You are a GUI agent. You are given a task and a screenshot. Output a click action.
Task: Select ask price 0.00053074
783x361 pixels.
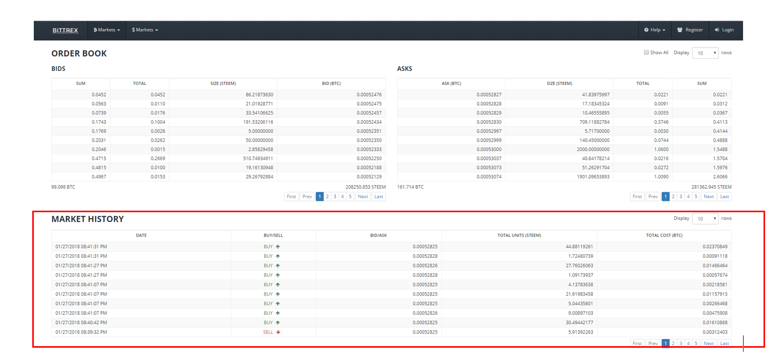click(489, 176)
